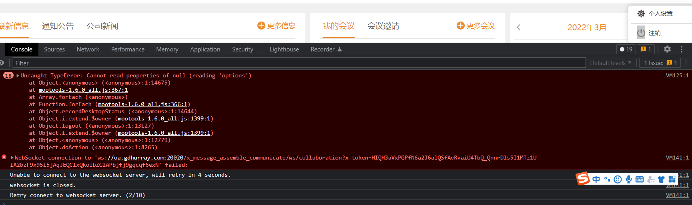Select the 会议邀请 tab
The height and width of the screenshot is (205, 692).
[383, 26]
